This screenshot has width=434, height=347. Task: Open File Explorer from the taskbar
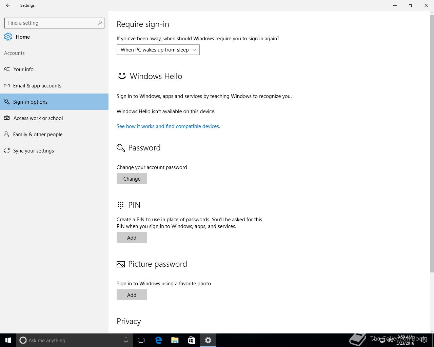[175, 340]
